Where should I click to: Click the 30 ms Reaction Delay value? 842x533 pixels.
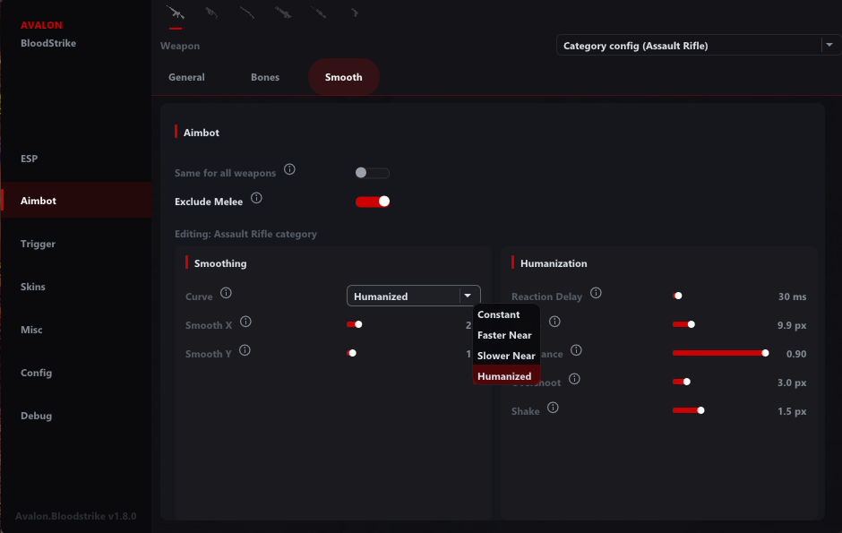click(x=792, y=297)
